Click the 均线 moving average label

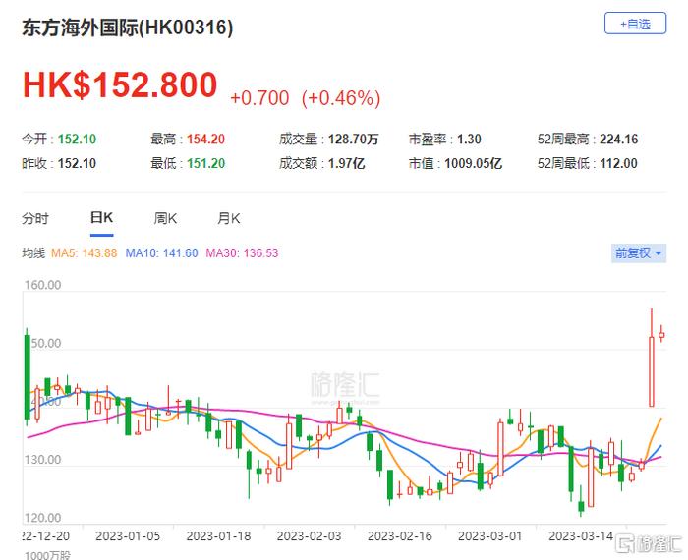point(33,253)
